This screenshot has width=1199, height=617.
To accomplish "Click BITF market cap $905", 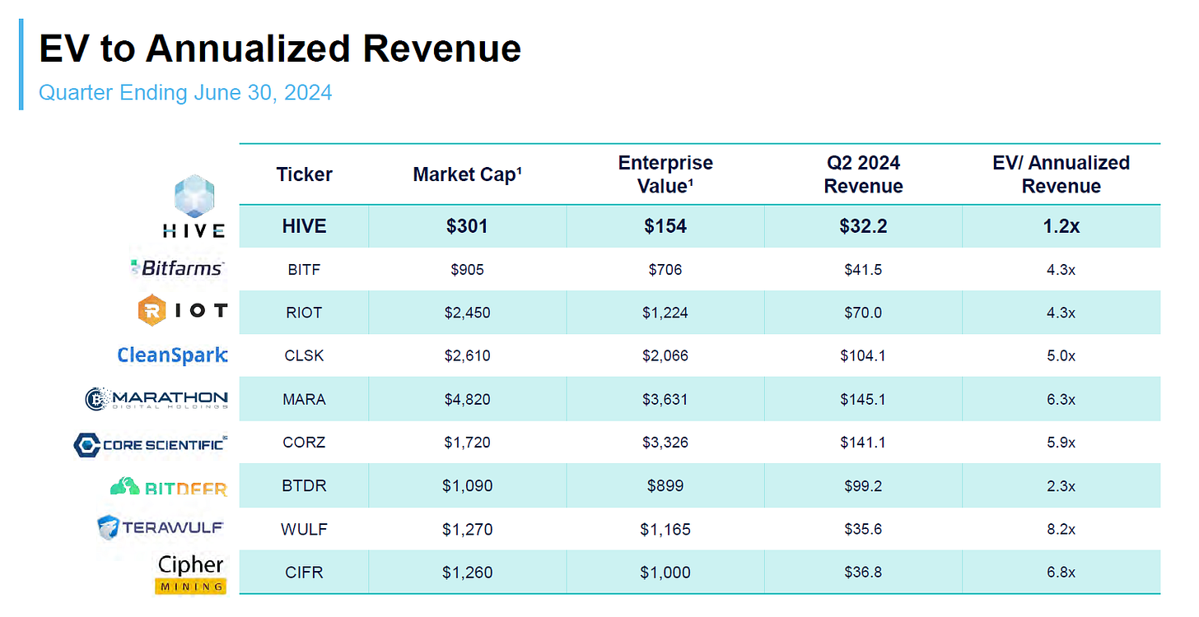I will pos(467,269).
